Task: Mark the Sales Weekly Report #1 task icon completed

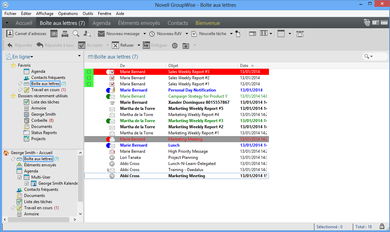Action: tap(112, 84)
